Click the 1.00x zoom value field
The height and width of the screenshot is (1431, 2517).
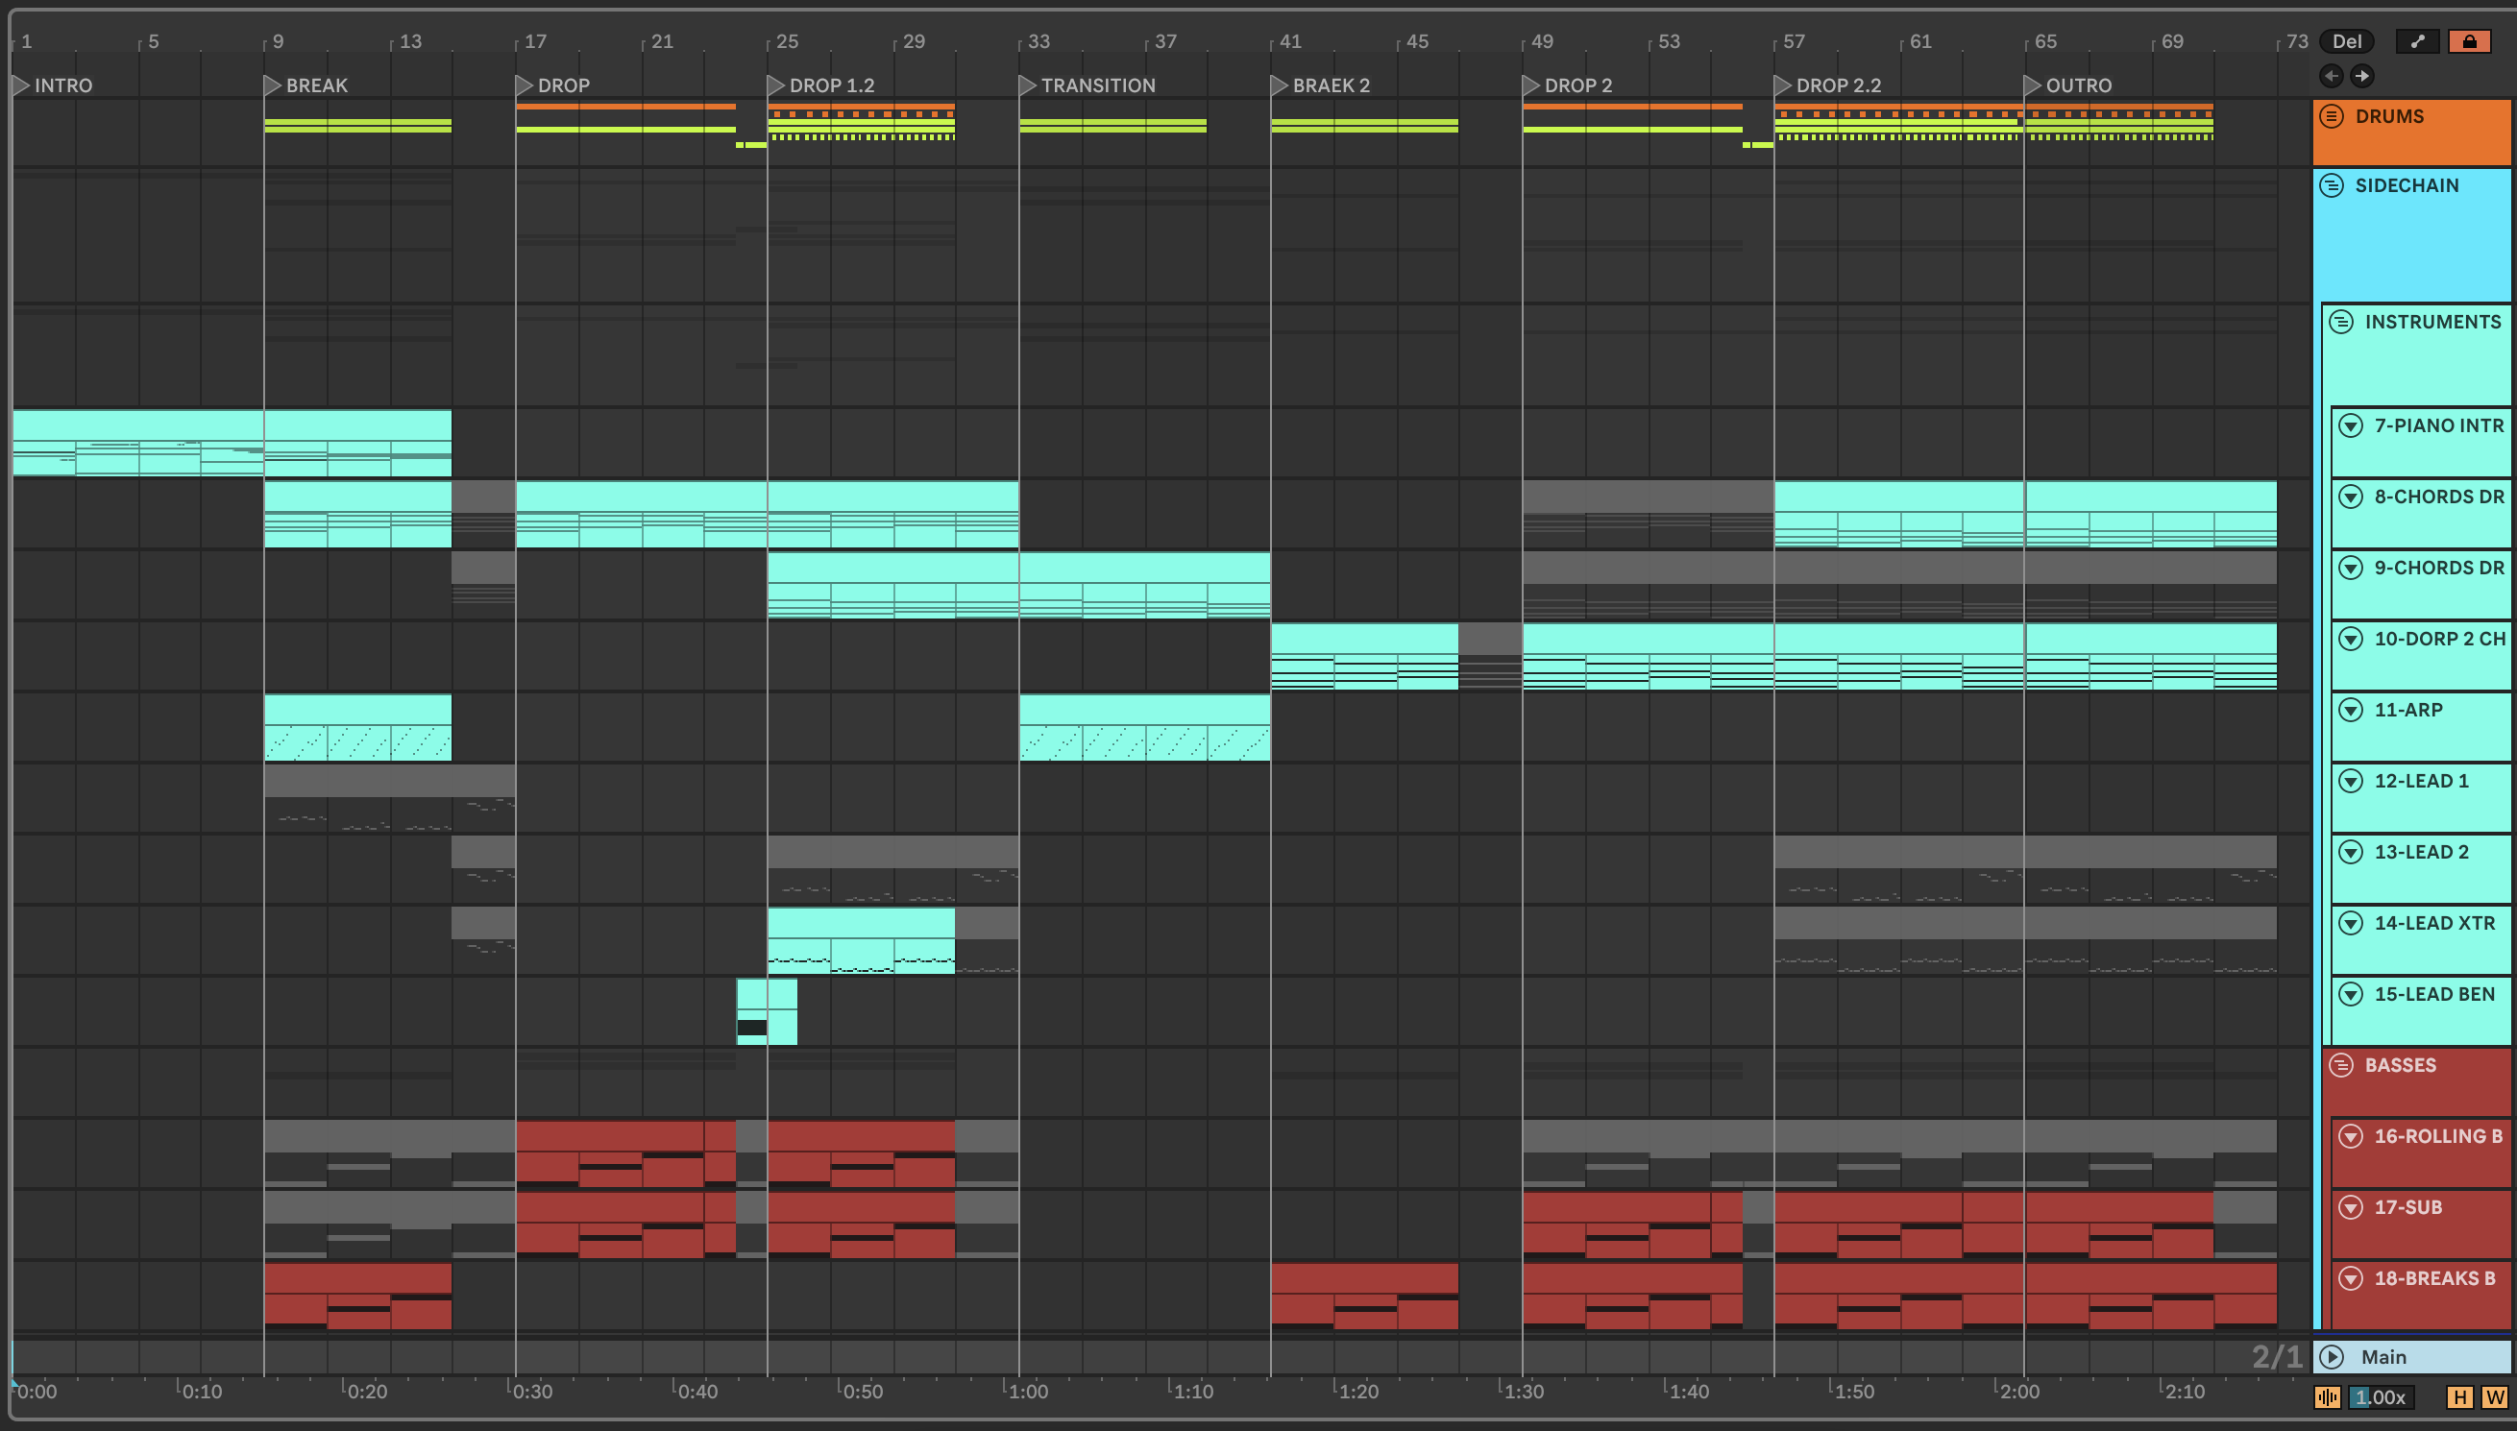click(2381, 1397)
